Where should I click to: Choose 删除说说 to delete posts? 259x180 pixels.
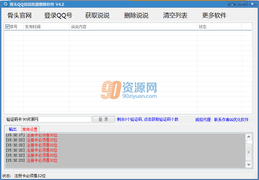coord(136,16)
